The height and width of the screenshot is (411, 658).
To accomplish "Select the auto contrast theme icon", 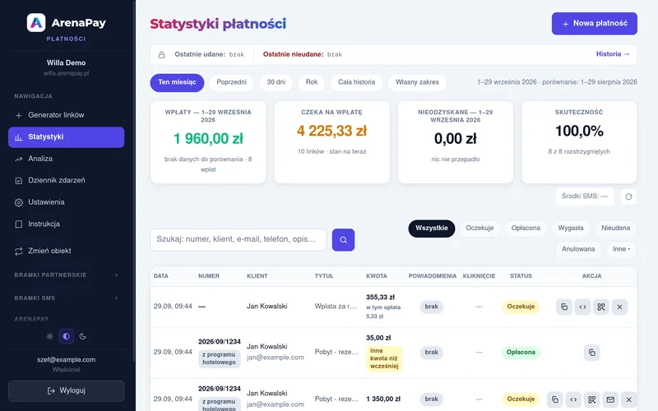I will pos(67,336).
